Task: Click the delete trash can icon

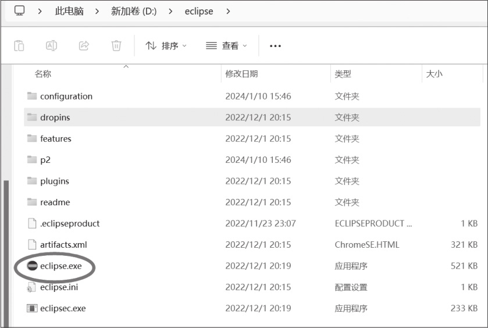Action: [116, 46]
